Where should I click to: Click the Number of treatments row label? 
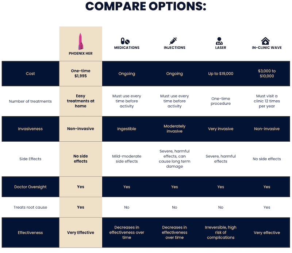pyautogui.click(x=30, y=101)
